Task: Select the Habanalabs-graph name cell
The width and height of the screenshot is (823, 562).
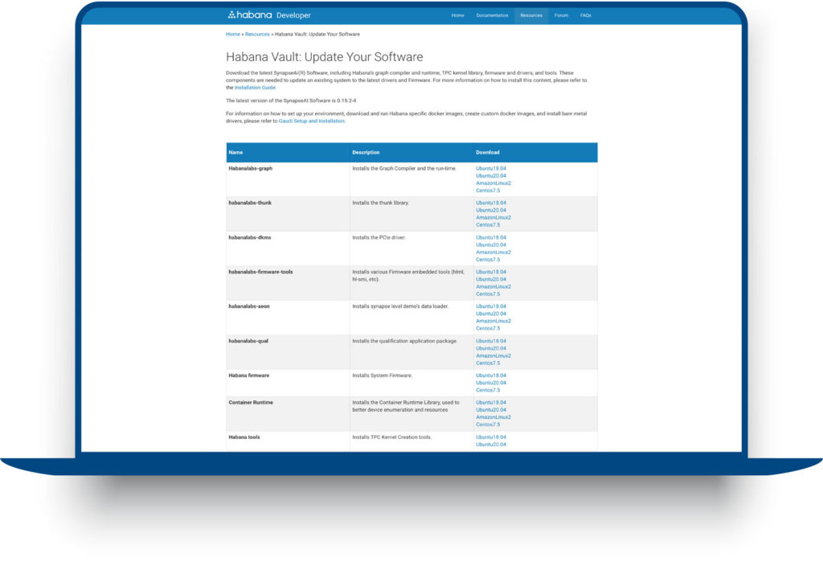Action: pos(288,179)
